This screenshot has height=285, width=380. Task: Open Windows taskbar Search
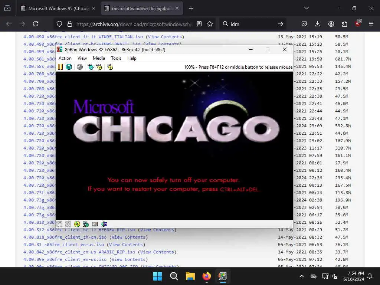click(x=174, y=276)
